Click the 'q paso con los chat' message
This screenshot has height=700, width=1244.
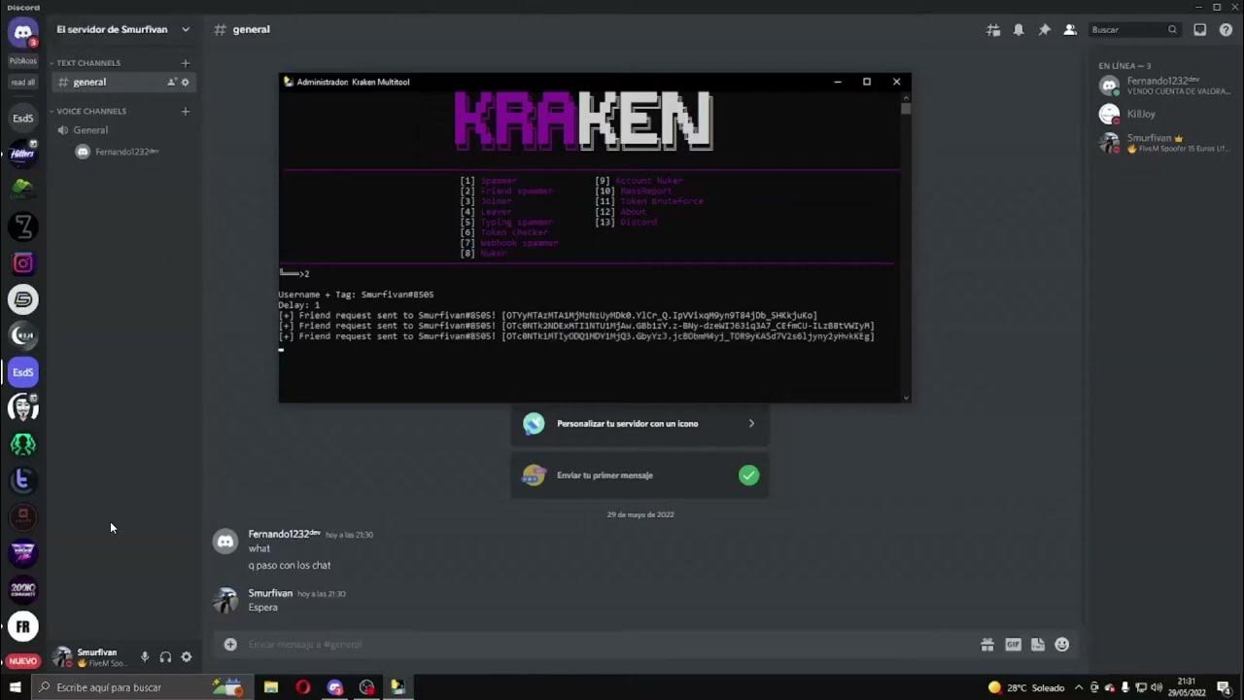click(x=290, y=566)
